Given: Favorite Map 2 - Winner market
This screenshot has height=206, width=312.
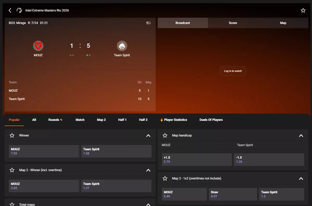Looking at the screenshot, I should click(12, 170).
